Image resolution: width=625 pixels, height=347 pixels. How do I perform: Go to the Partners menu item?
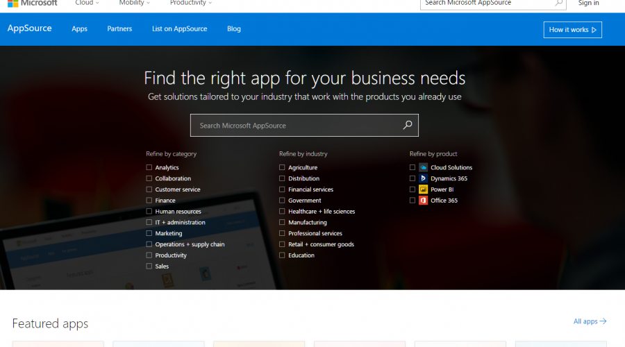pos(119,29)
